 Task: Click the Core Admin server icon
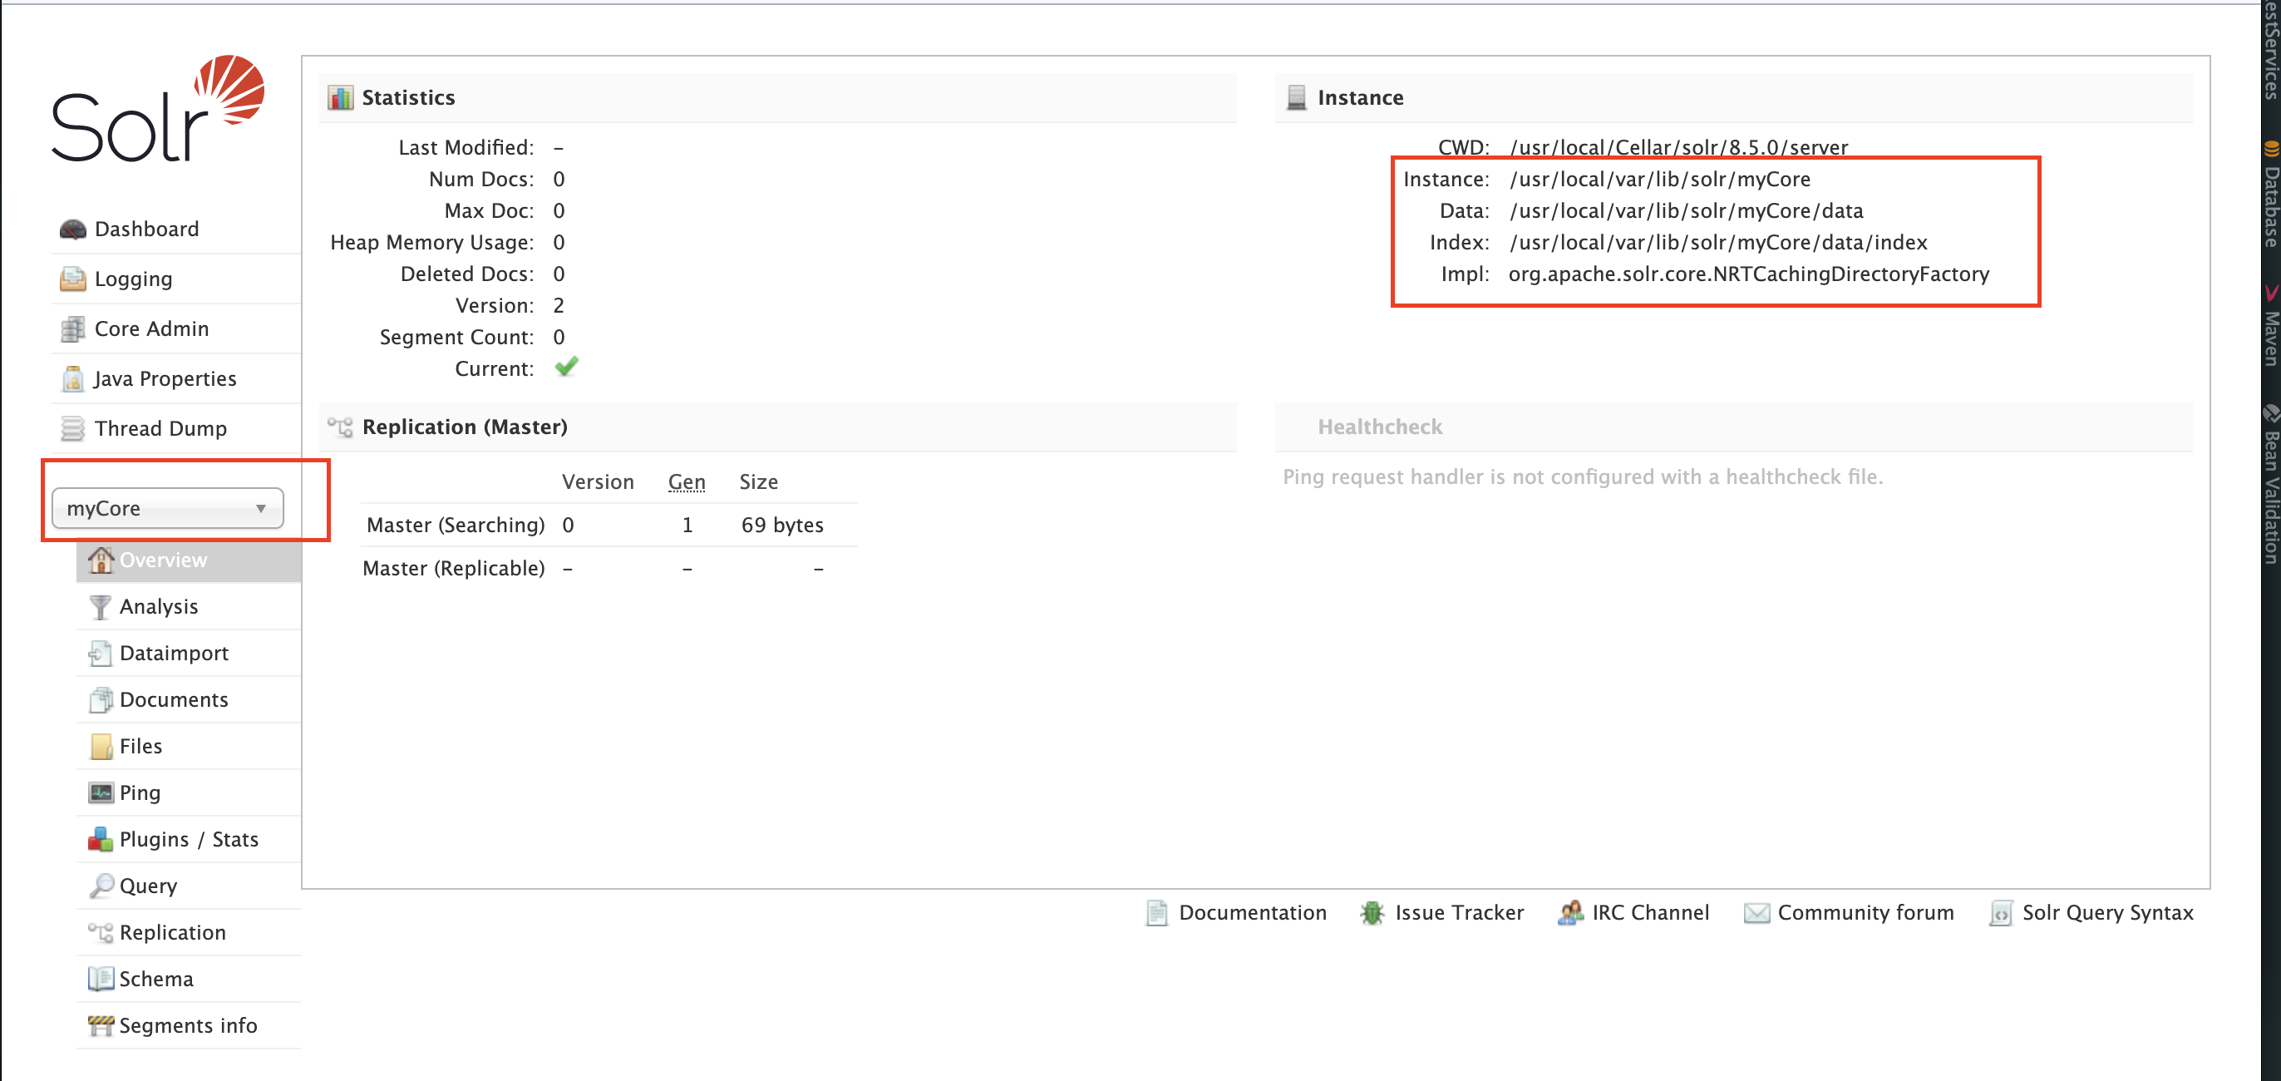point(71,329)
